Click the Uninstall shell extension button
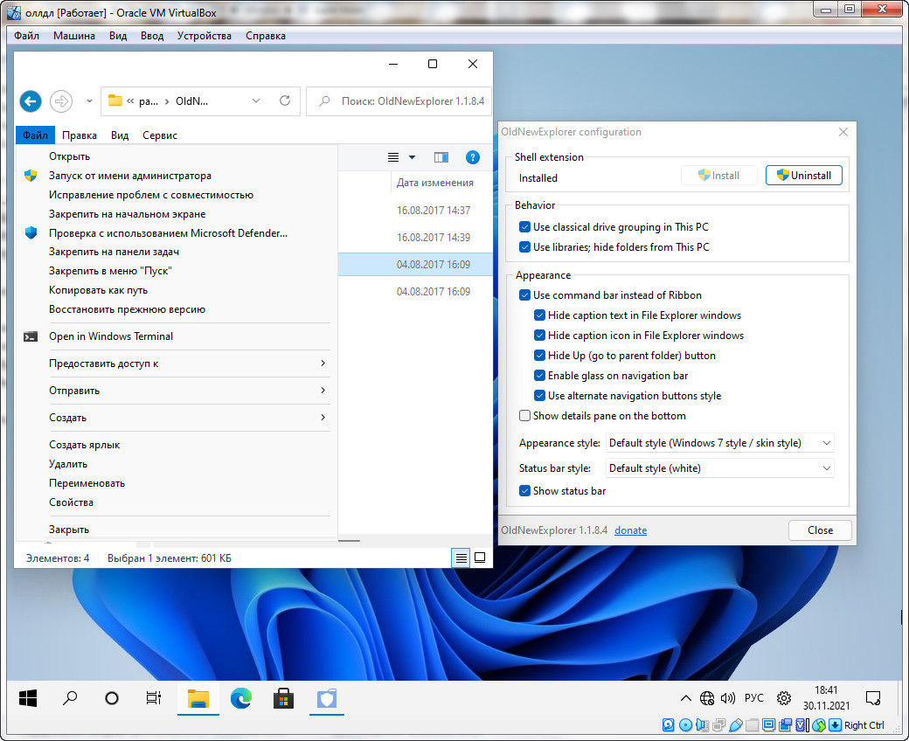This screenshot has height=741, width=909. tap(803, 176)
